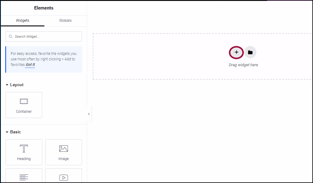
Task: Dismiss the favorites tip via Got It
Action: pos(30,65)
